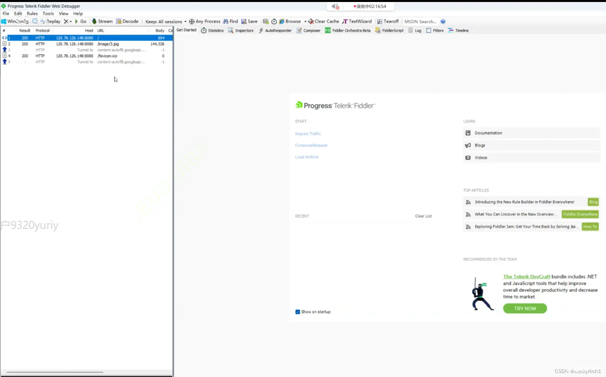Switch to the Get Started tab
606x377 pixels.
[186, 30]
